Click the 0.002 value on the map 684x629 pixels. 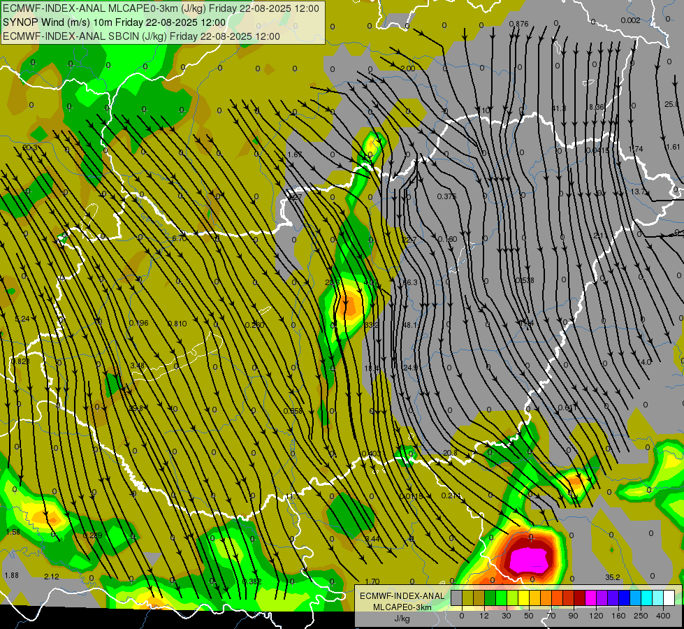tap(630, 20)
